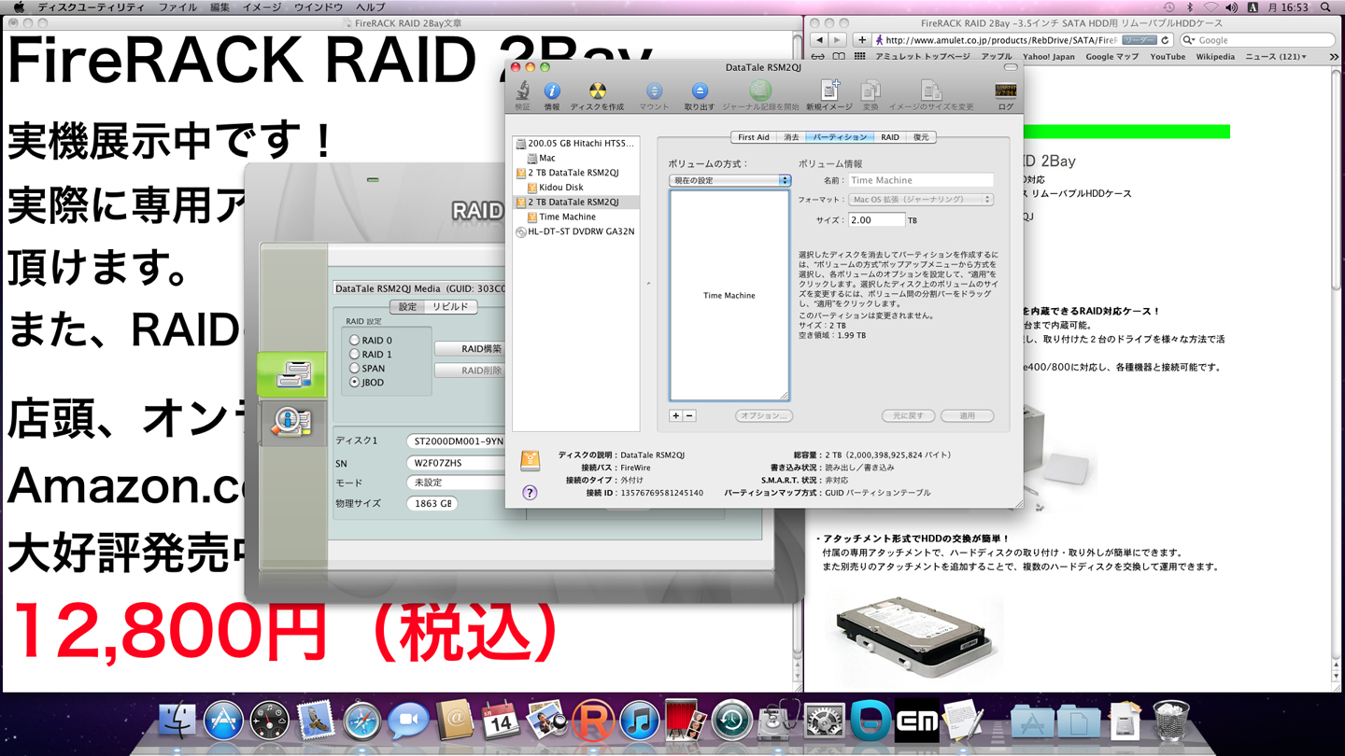Open iTunes from the Dock
This screenshot has height=756, width=1345.
[x=639, y=721]
